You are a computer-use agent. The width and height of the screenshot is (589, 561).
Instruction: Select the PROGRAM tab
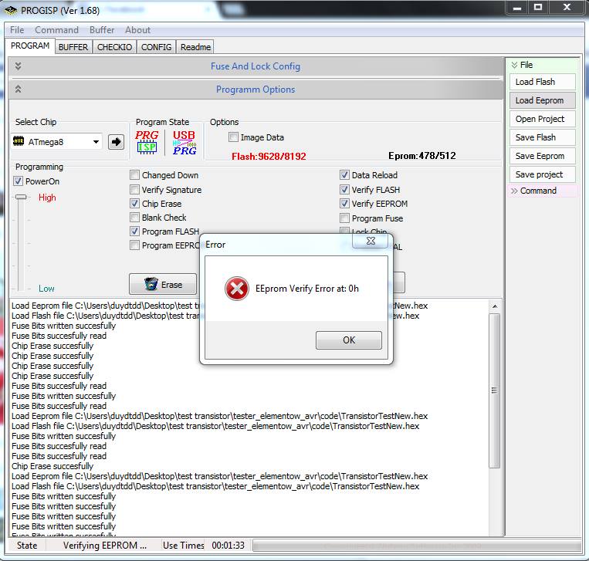(x=30, y=46)
